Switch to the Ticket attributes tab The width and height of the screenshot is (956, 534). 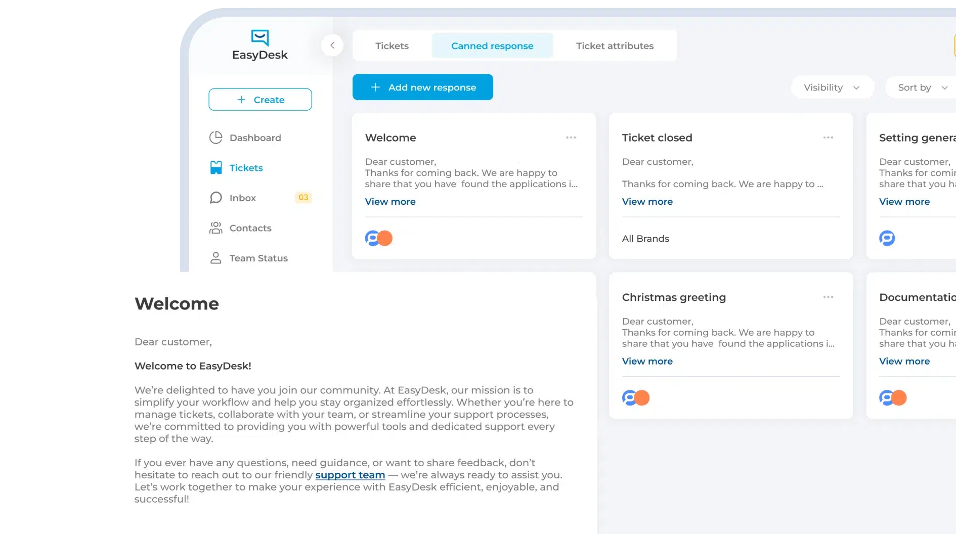coord(615,46)
